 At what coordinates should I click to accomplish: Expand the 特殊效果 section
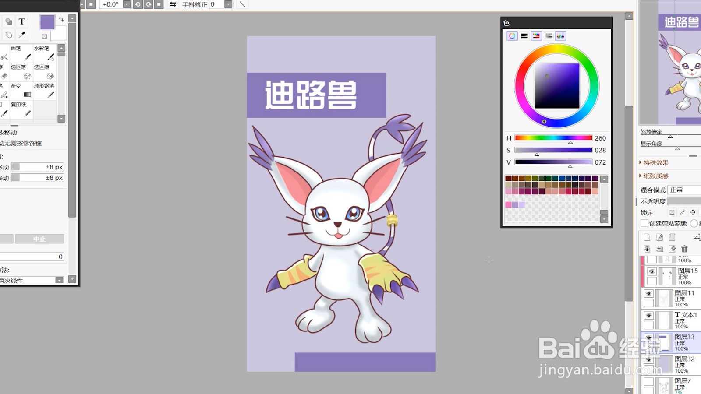[654, 162]
